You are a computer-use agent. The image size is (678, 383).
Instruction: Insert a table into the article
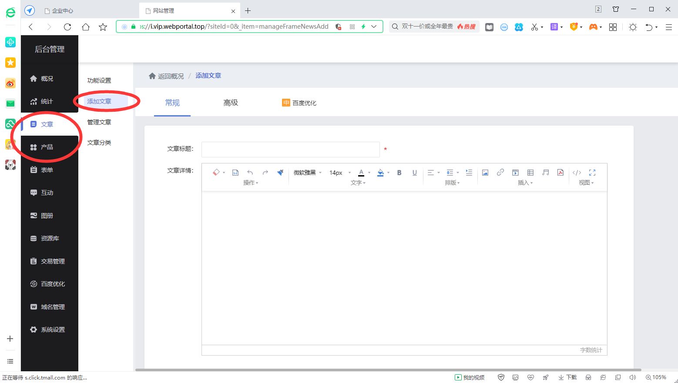tap(530, 172)
